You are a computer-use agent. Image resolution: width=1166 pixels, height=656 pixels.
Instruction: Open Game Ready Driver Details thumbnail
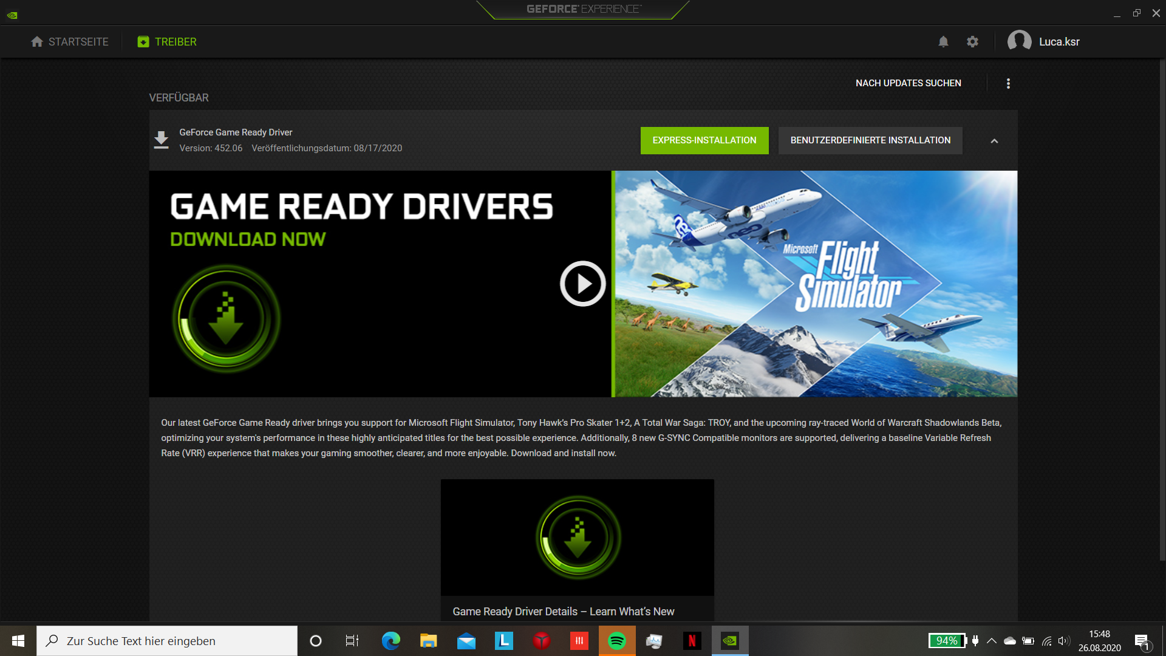pos(578,537)
